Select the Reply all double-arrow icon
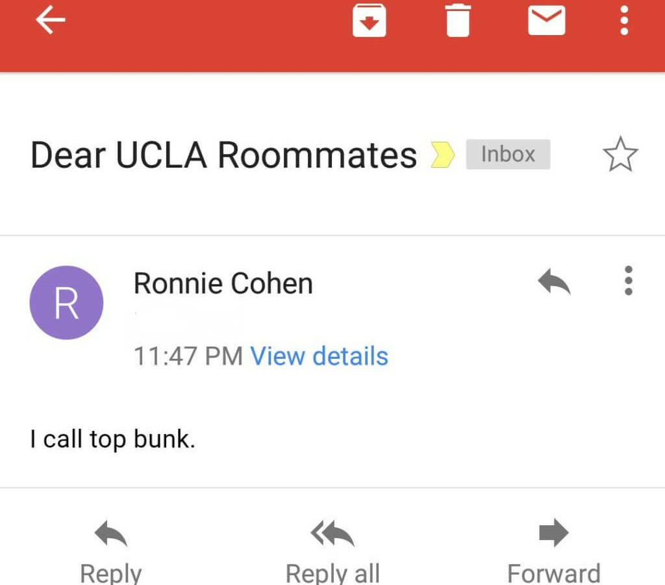 click(x=332, y=533)
